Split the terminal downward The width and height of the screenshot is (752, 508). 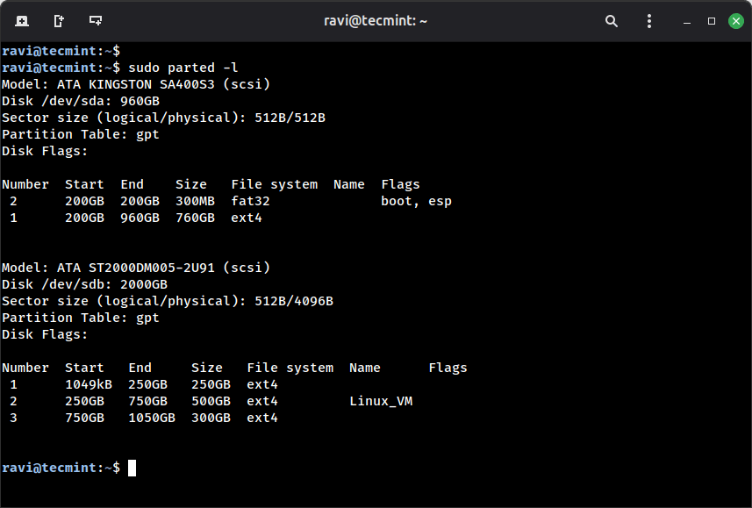95,21
